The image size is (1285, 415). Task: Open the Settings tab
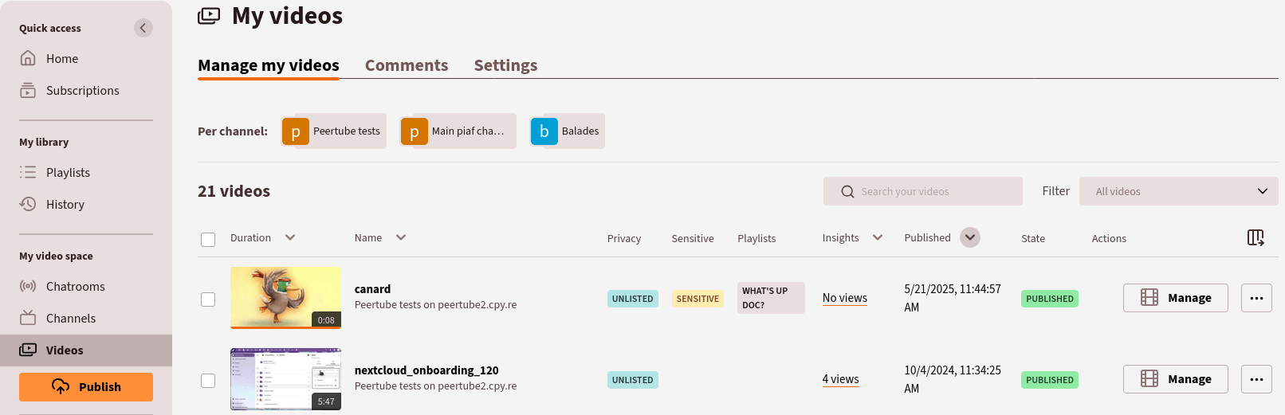coord(505,65)
